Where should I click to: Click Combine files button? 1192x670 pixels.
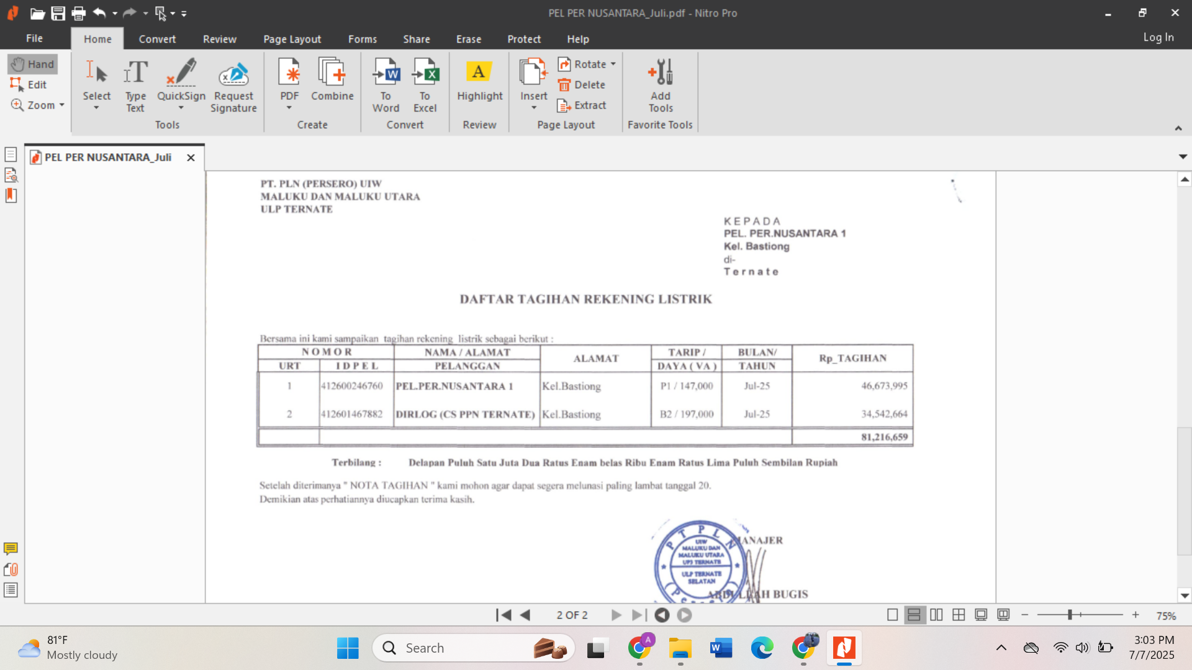pos(332,79)
